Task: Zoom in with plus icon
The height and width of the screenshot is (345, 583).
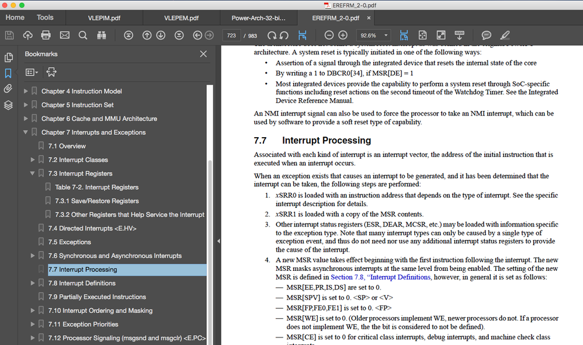Action: (x=343, y=35)
